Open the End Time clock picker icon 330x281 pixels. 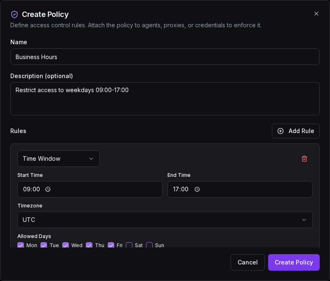point(197,189)
